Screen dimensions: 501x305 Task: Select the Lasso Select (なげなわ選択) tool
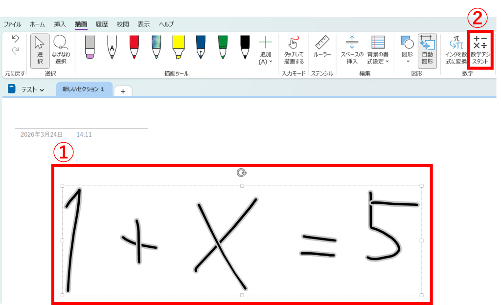[61, 50]
